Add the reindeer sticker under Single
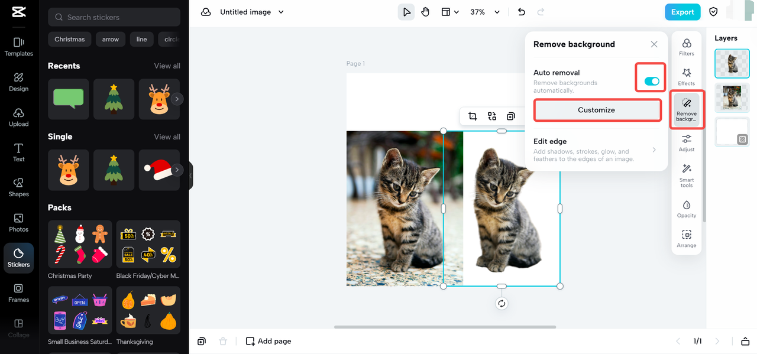The height and width of the screenshot is (354, 757). pos(69,170)
